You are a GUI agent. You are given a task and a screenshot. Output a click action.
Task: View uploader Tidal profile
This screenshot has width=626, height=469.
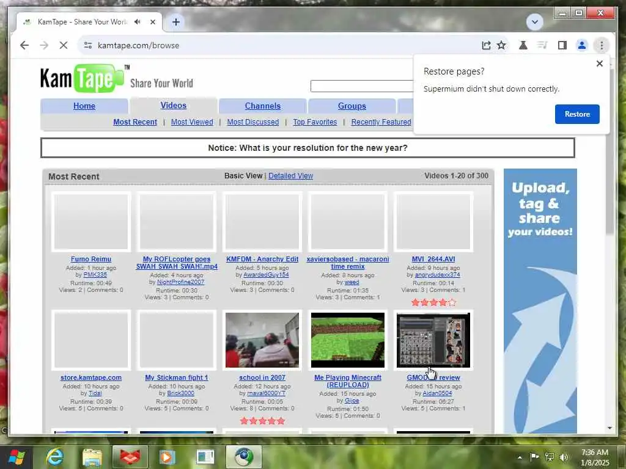(95, 393)
